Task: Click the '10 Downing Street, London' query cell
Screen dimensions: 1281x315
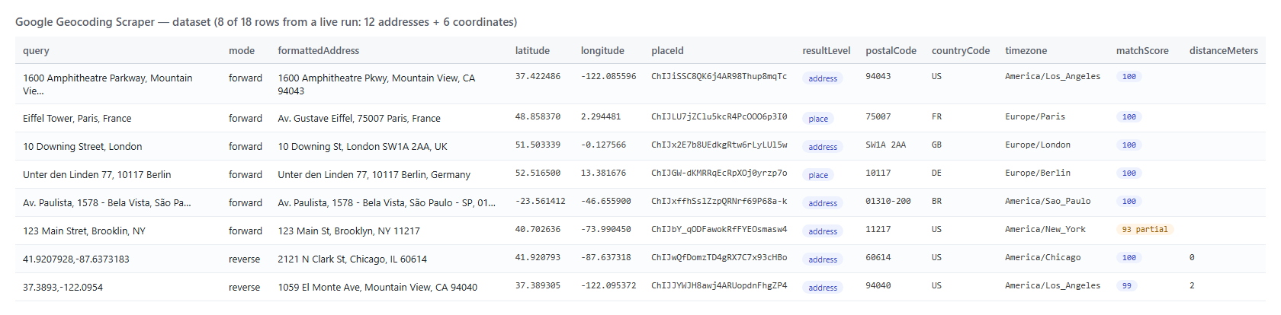Action: click(x=82, y=146)
